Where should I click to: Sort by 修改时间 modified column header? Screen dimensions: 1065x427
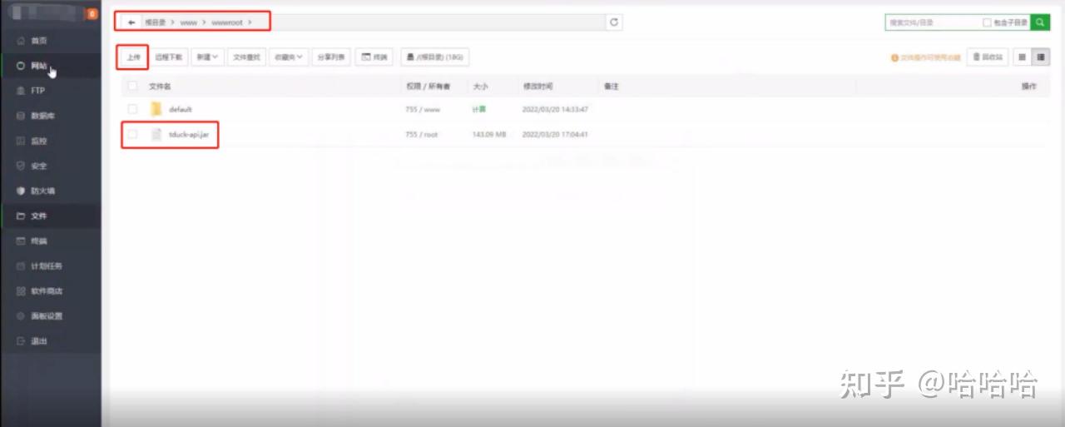pos(537,86)
